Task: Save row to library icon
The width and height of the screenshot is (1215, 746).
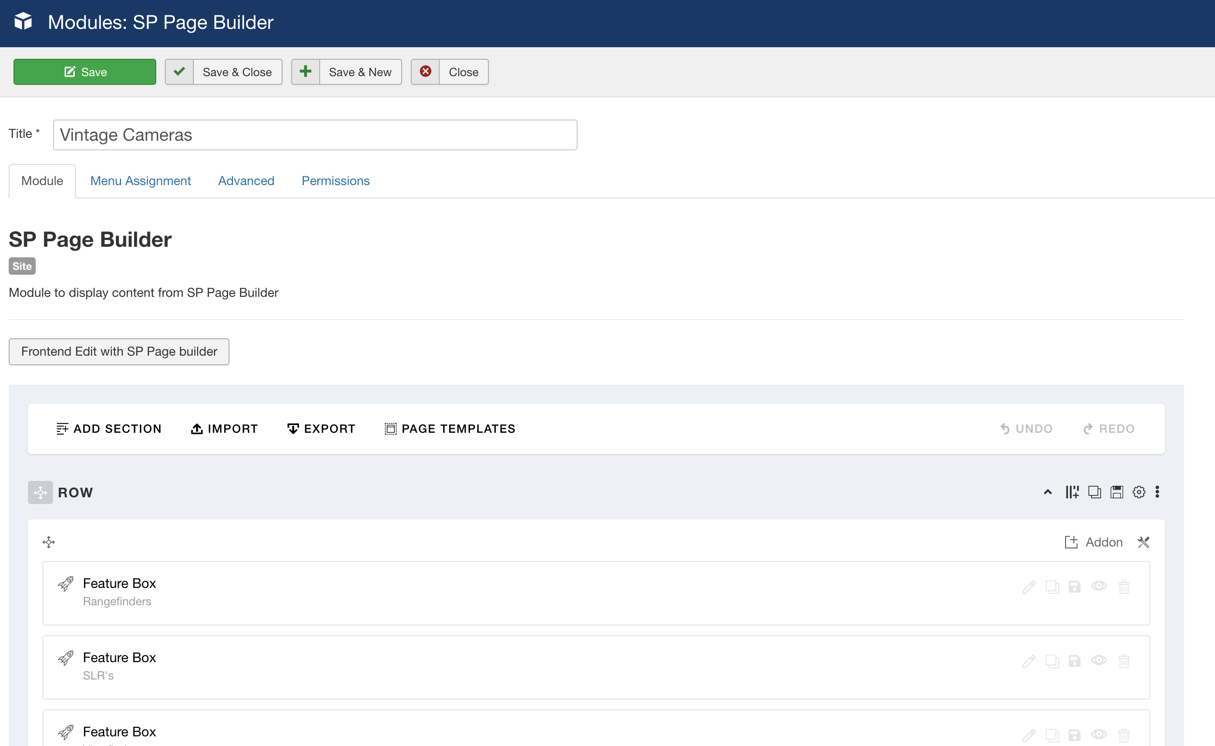Action: [x=1116, y=492]
